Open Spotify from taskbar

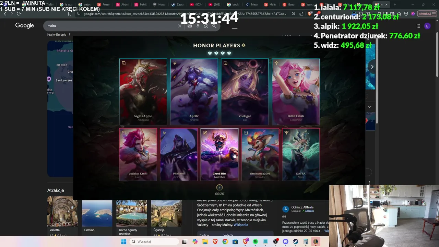click(256, 242)
